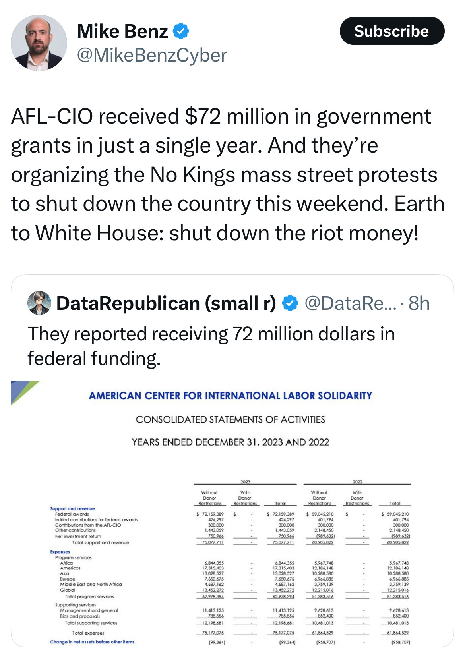
Task: Click the Mike Benz display name
Action: [123, 31]
